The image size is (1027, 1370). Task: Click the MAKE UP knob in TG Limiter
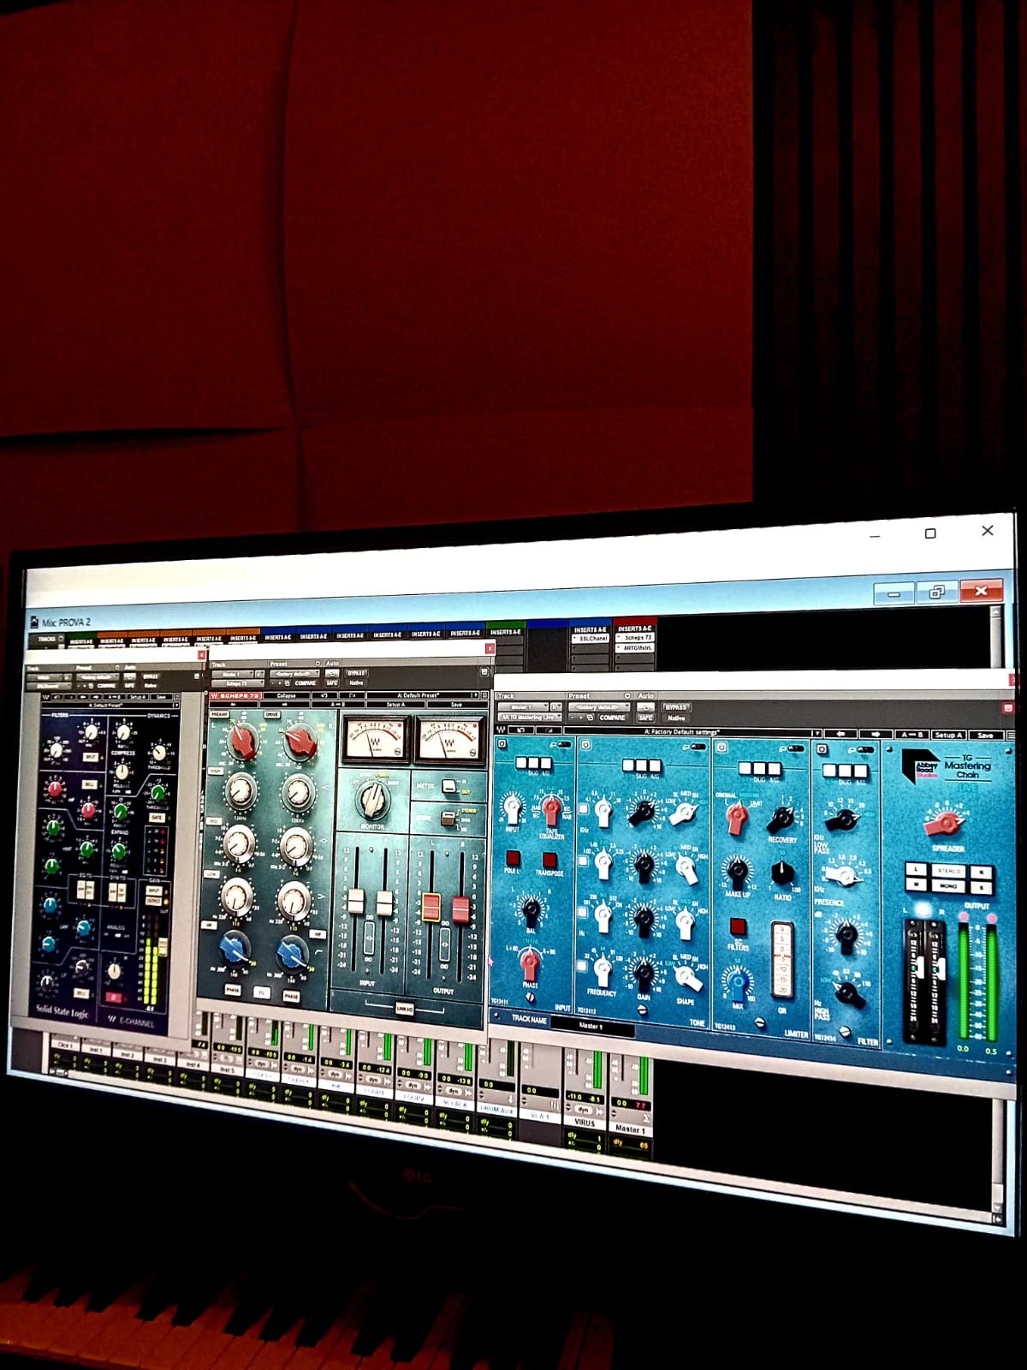point(736,873)
